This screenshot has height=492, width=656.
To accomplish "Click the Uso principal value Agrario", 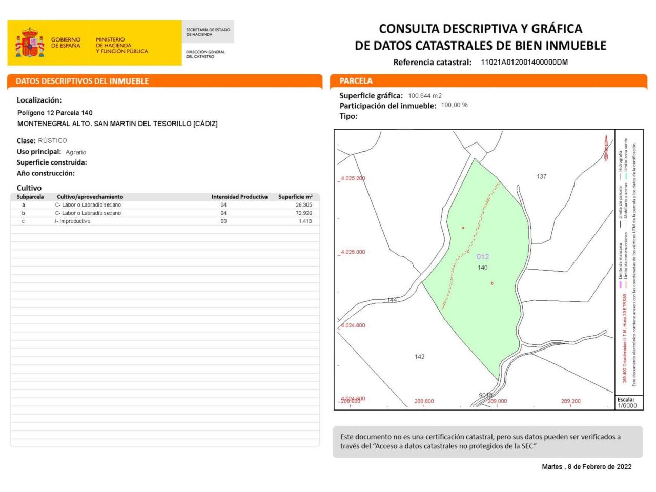I will tap(76, 152).
